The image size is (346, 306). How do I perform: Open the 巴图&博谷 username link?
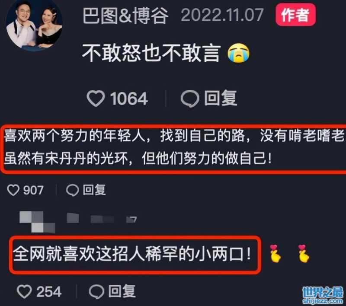125,16
